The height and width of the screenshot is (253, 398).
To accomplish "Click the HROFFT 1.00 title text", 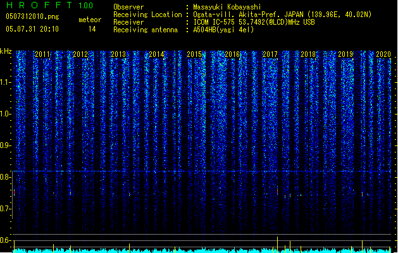I will point(50,5).
